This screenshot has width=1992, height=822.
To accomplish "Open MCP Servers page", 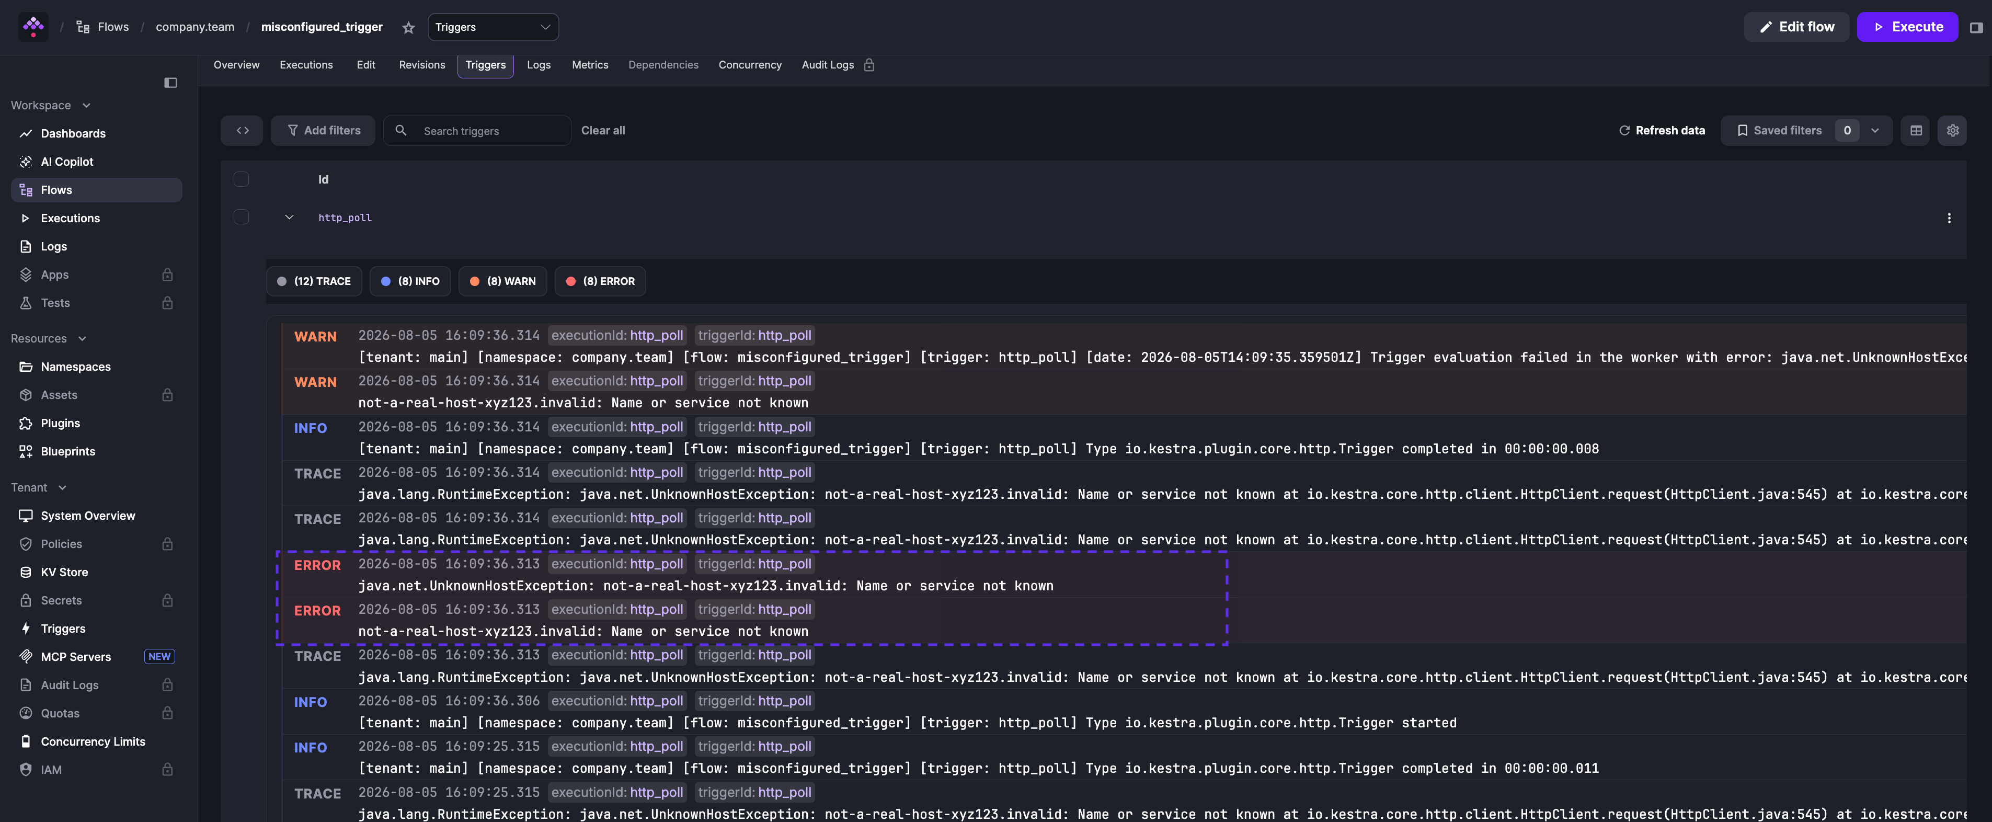I will 97,657.
